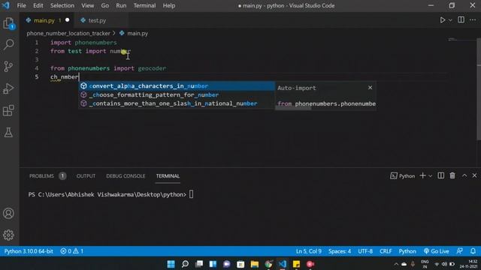Open the Run menu
The image size is (481, 270).
point(121,5)
